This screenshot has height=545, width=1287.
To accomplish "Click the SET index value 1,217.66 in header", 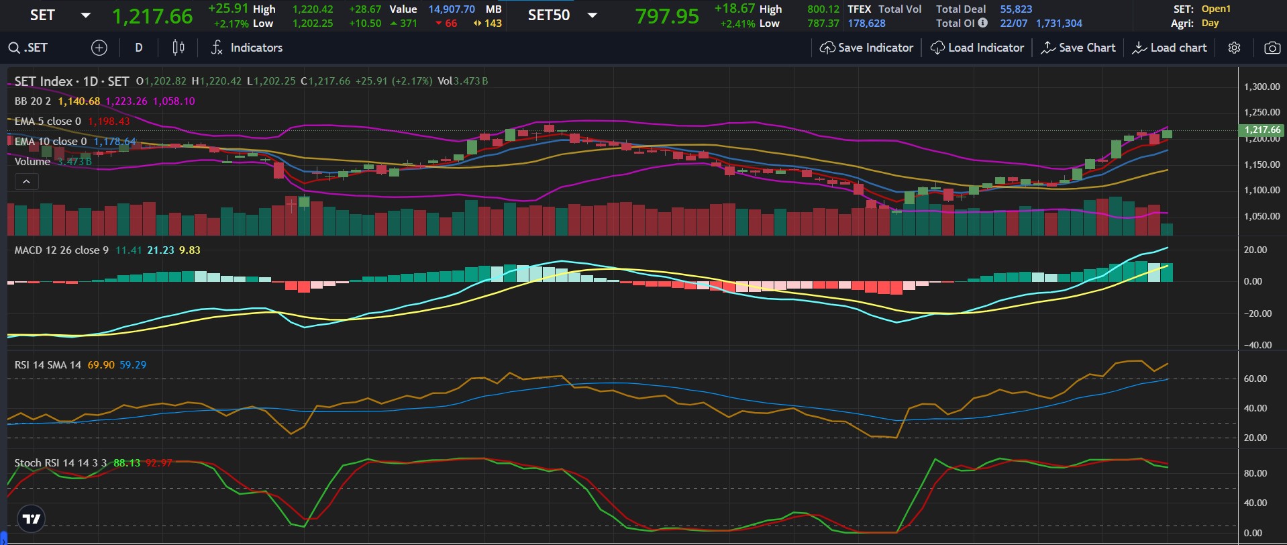I will point(152,16).
